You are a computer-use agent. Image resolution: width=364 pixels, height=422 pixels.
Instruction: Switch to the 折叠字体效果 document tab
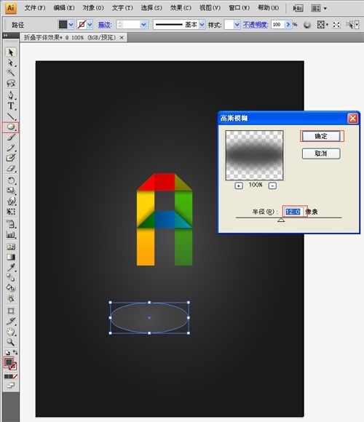[69, 37]
